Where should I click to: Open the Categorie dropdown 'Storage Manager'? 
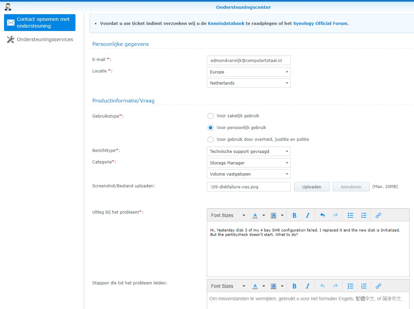click(x=249, y=163)
